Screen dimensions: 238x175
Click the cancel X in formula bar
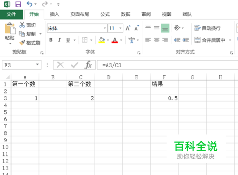(60, 65)
